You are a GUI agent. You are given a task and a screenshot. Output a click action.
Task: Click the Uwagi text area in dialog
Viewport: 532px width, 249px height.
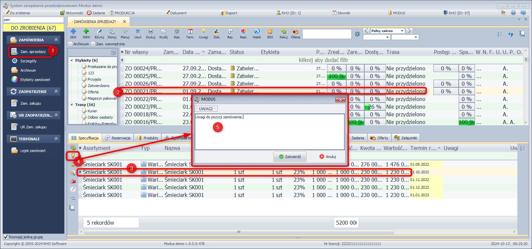(269, 133)
